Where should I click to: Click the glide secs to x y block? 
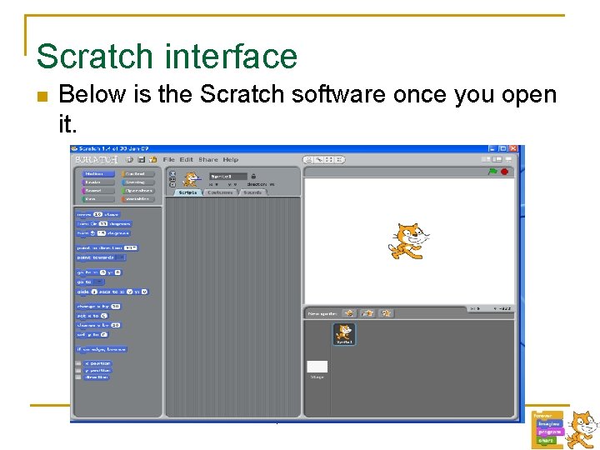112,292
